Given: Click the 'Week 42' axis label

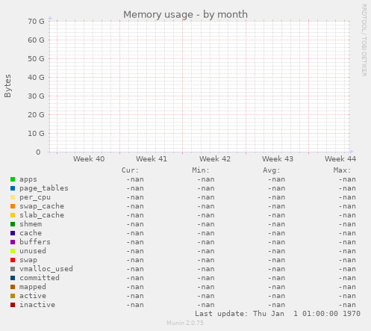Looking at the screenshot, I should click(215, 159).
